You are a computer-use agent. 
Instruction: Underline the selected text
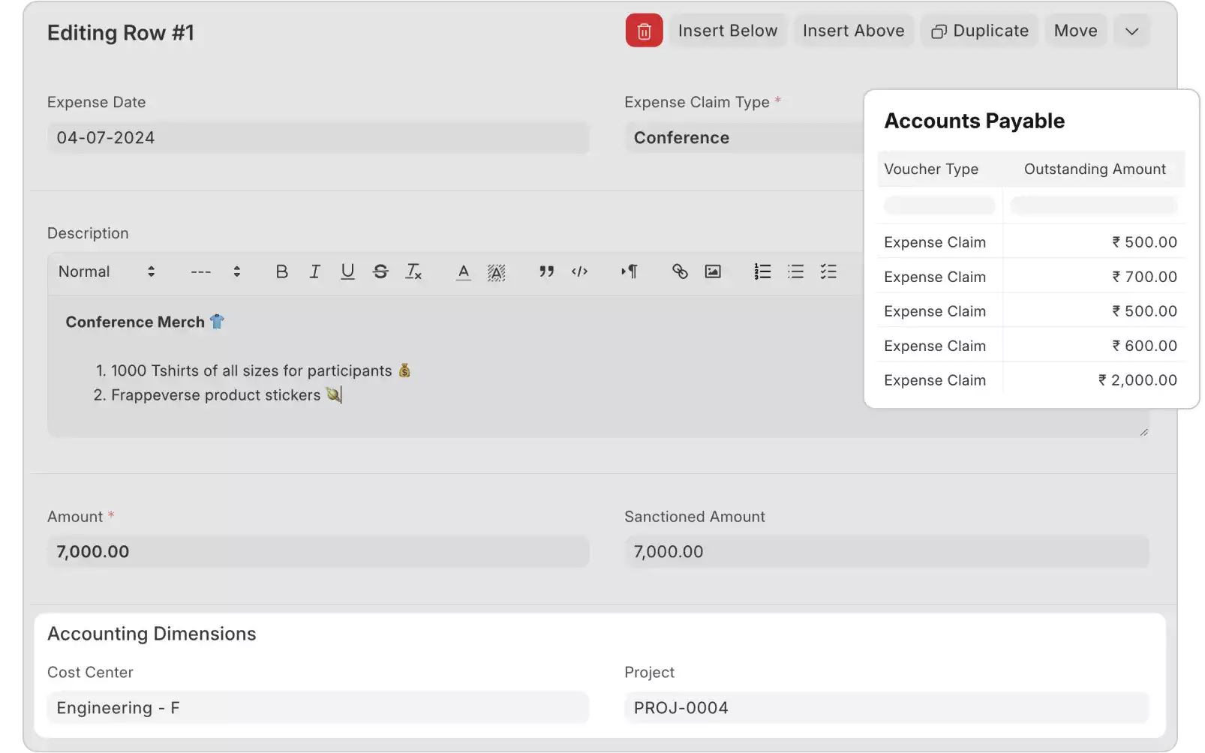click(347, 271)
